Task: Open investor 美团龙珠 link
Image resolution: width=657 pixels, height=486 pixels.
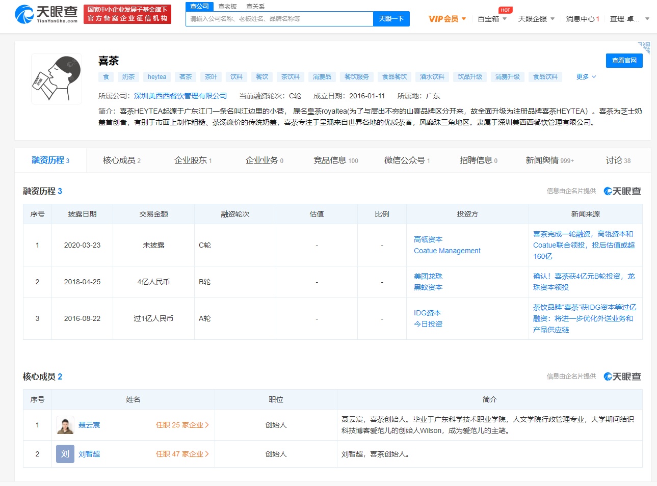Action: tap(428, 276)
